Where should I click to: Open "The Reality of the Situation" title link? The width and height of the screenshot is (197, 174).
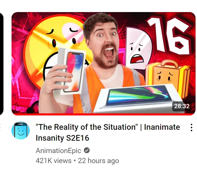tap(87, 127)
